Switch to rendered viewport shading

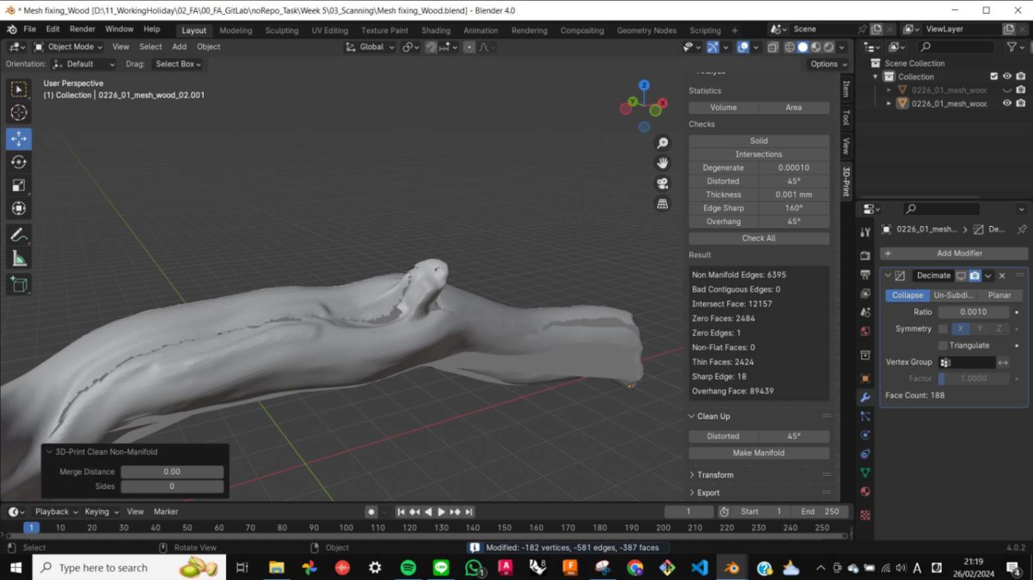coord(829,47)
